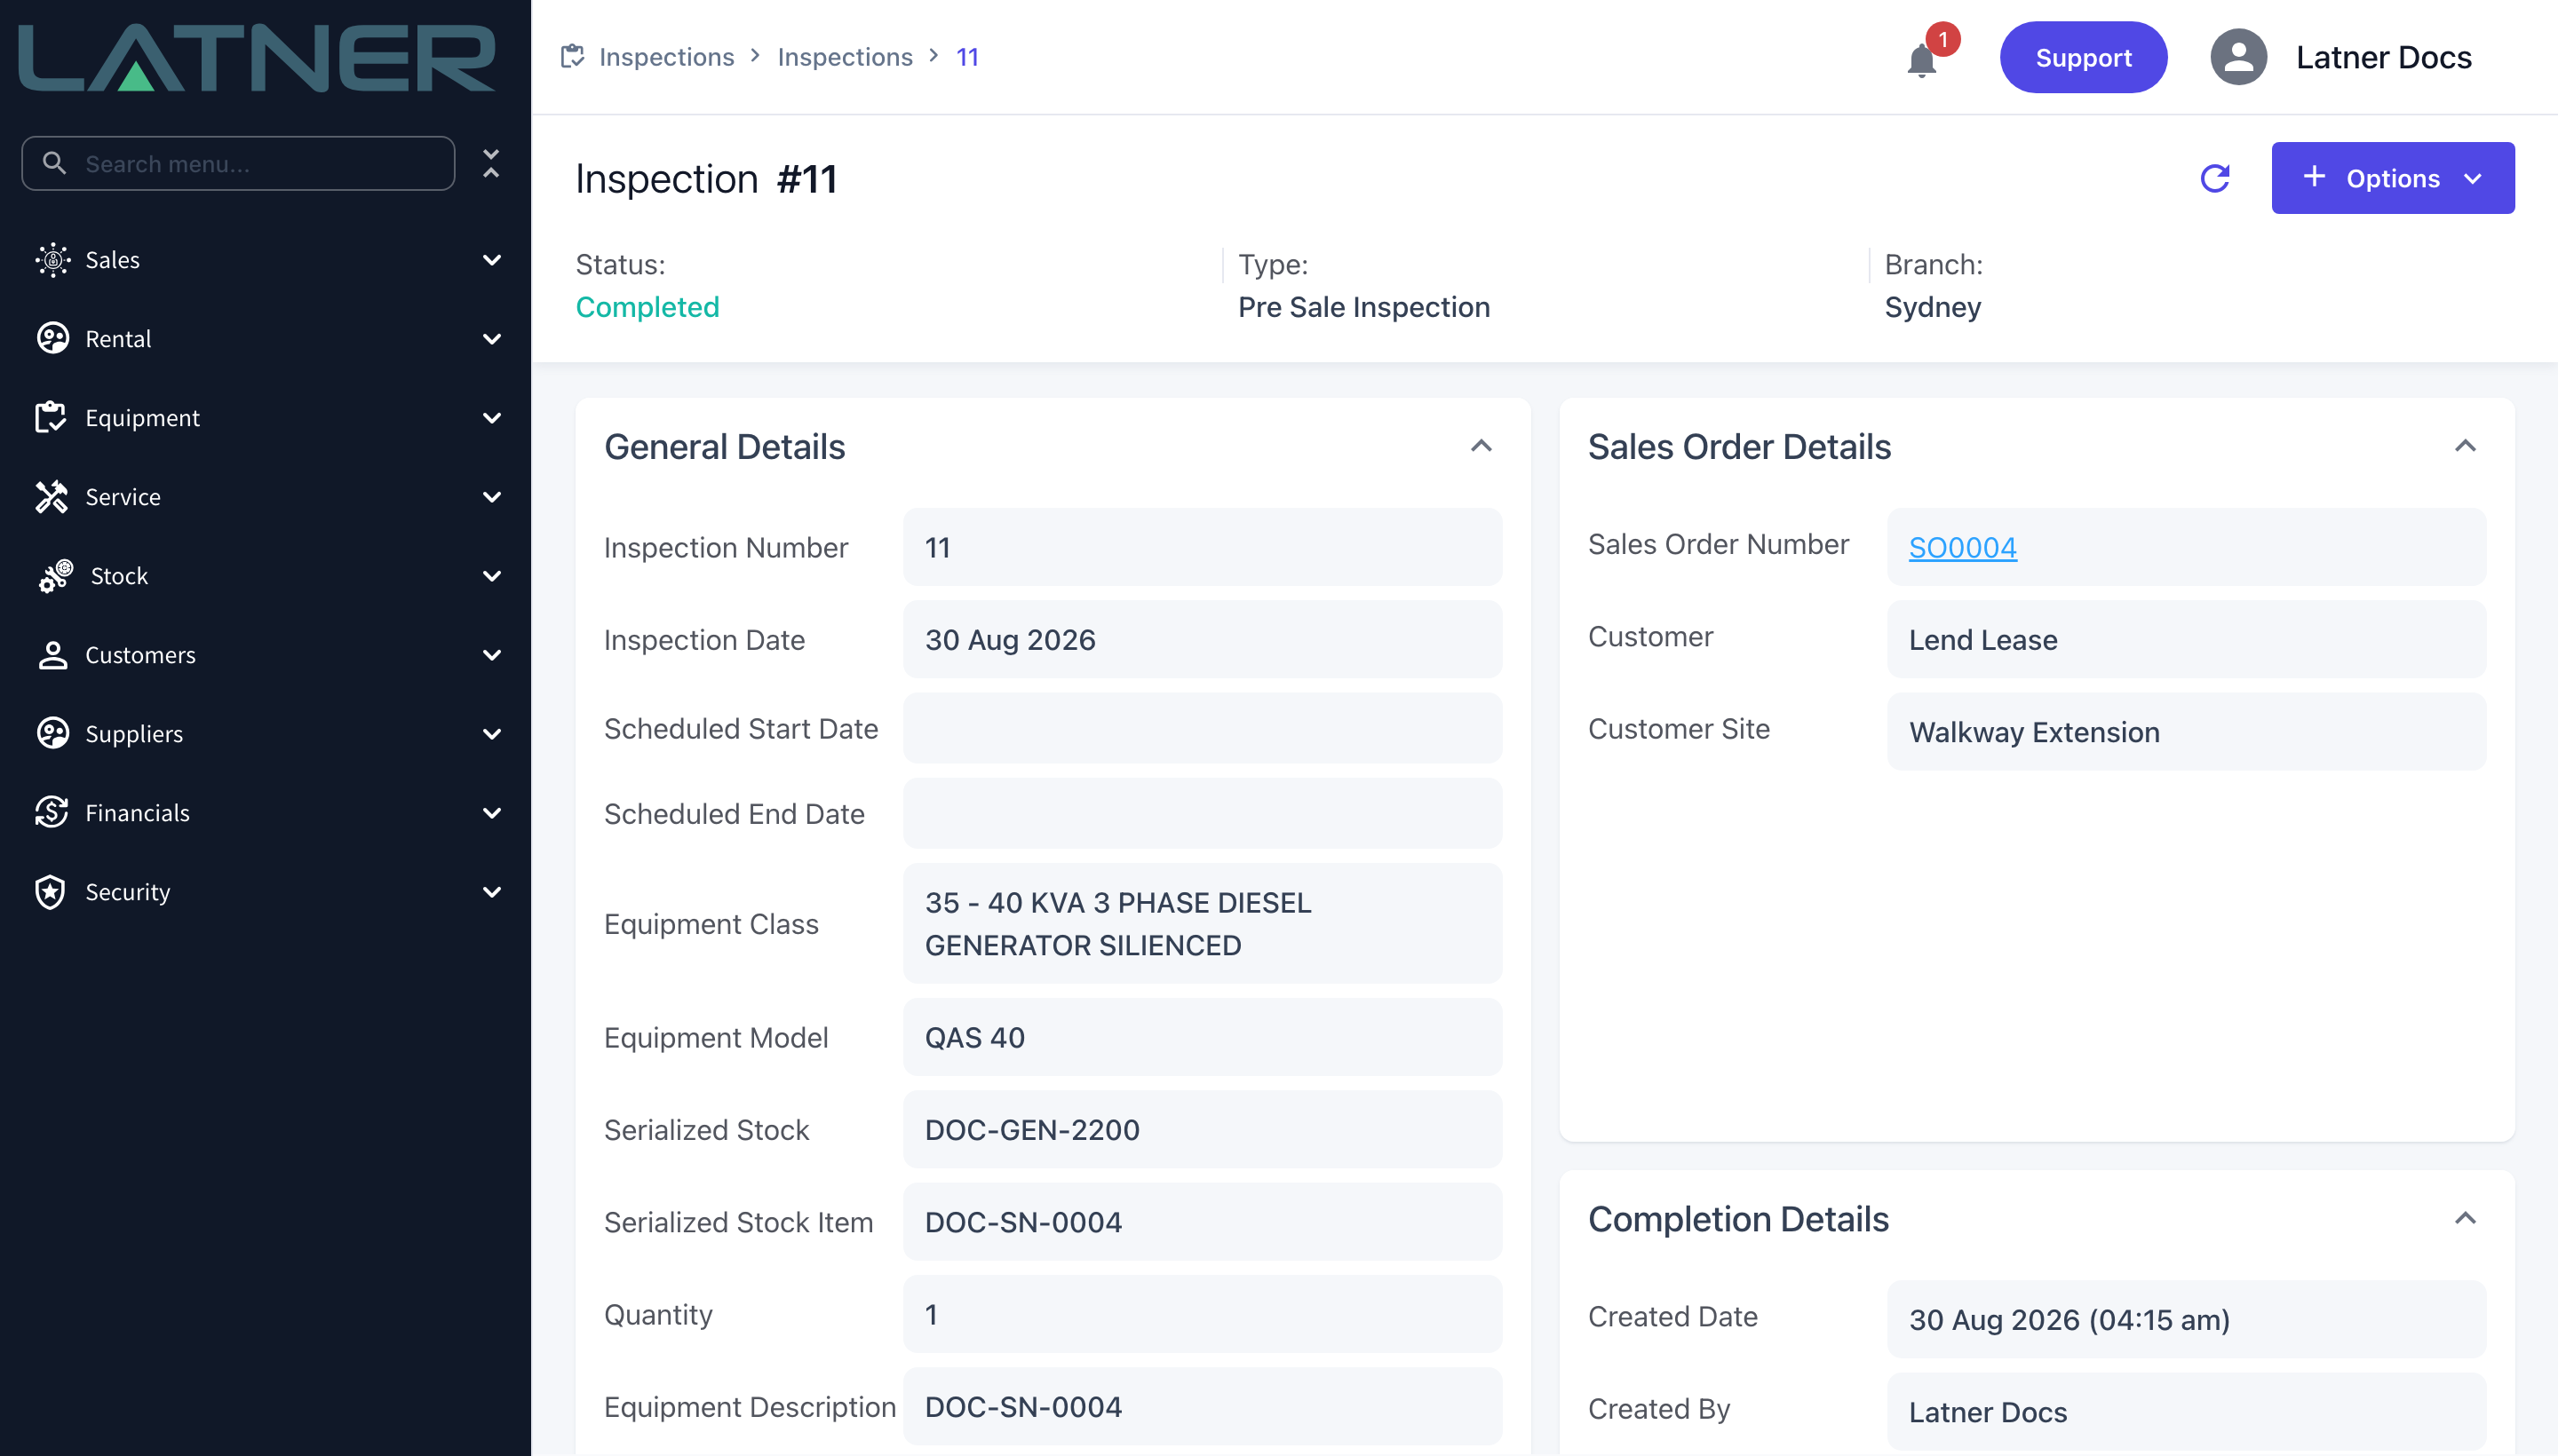Expand the Sales chevron
The width and height of the screenshot is (2558, 1456).
(x=491, y=260)
